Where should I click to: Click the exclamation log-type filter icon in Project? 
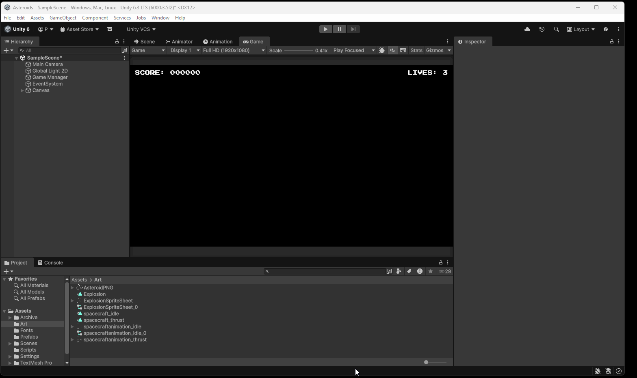click(420, 271)
